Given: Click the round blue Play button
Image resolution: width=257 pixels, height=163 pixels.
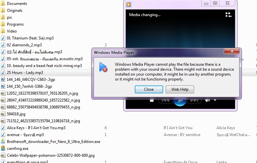Looking at the screenshot, I should (180, 102).
